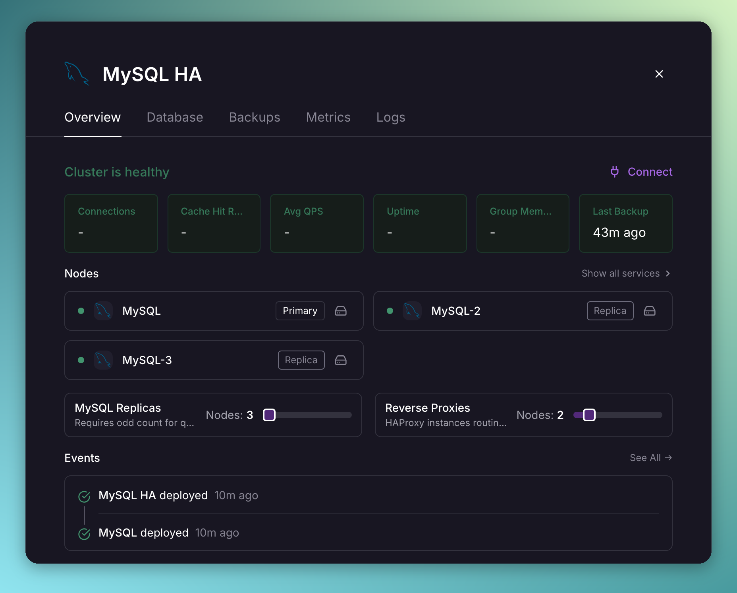Select the MySQL-3 node name text

coord(147,360)
